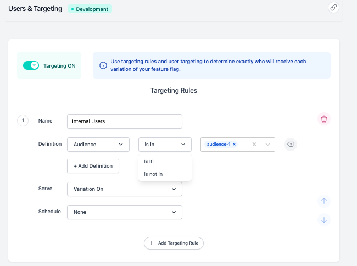Screen dimensions: 357x266
Task: Select 'is in' option from list
Action: 149,161
